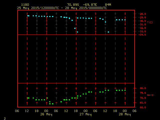The image size is (160, 120).
Task: Select the RH(%) humidity axis label
Action: (x=150, y=95)
